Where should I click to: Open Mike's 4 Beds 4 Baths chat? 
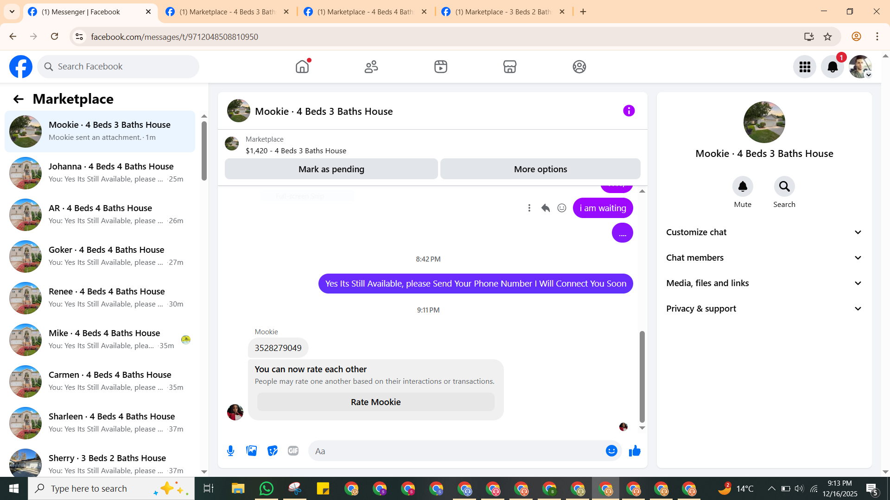100,340
